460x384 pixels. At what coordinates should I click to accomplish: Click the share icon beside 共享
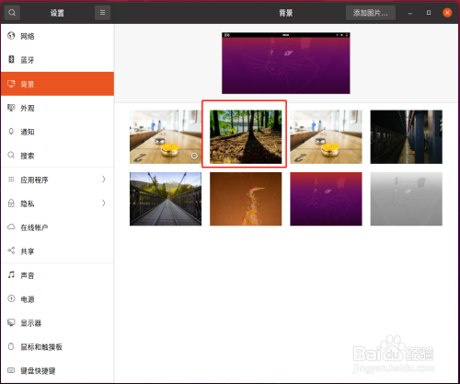click(11, 250)
